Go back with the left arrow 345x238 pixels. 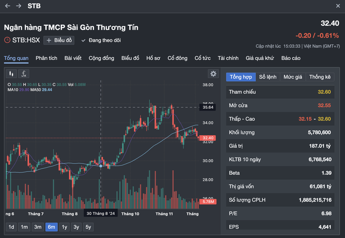tap(7, 6)
